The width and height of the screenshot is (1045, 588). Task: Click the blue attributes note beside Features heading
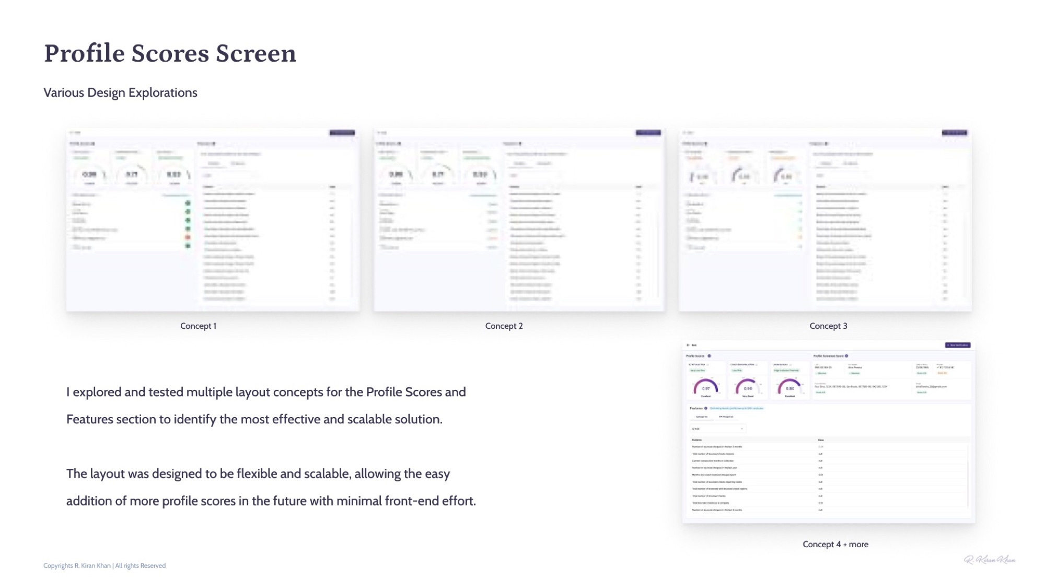pyautogui.click(x=737, y=408)
